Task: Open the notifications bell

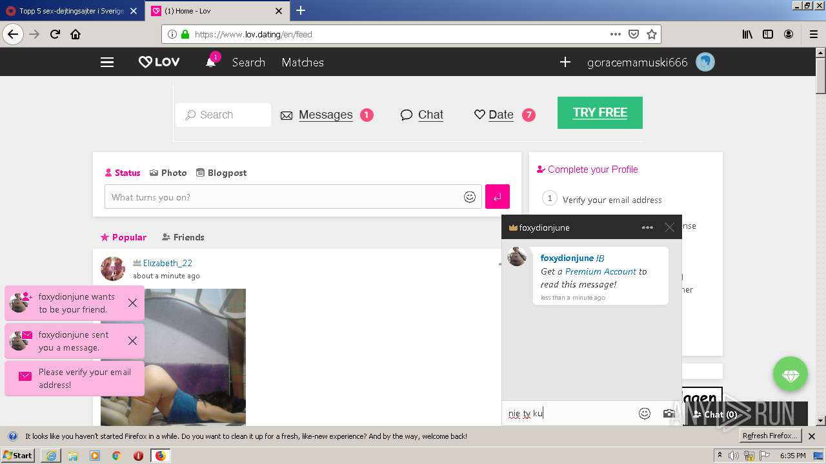Action: tap(210, 63)
